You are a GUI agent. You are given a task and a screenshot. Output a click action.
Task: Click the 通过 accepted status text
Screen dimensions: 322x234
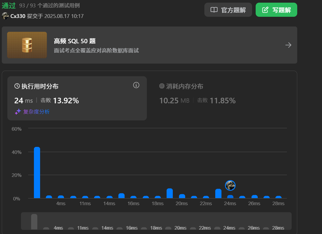coord(9,6)
